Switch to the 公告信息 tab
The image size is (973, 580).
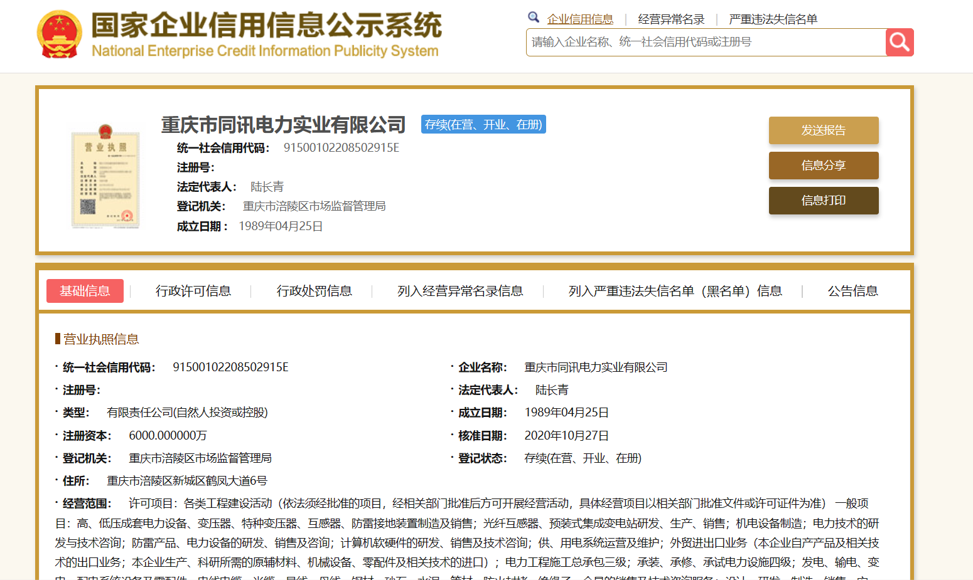tap(853, 291)
